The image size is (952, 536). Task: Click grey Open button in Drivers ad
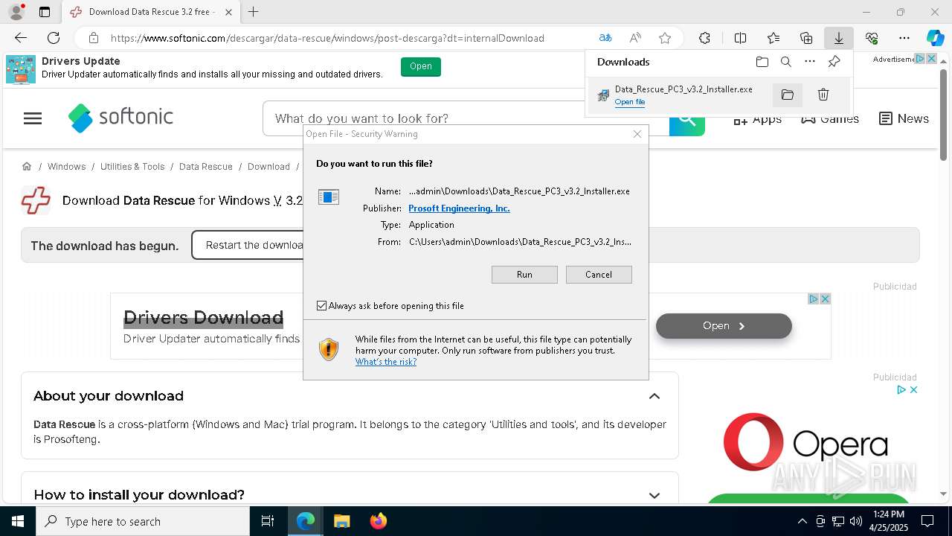(724, 326)
